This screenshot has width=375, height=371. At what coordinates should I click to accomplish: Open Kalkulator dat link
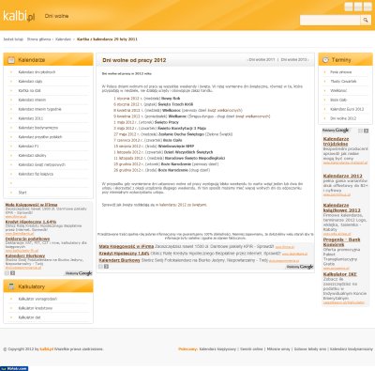pos(29,317)
